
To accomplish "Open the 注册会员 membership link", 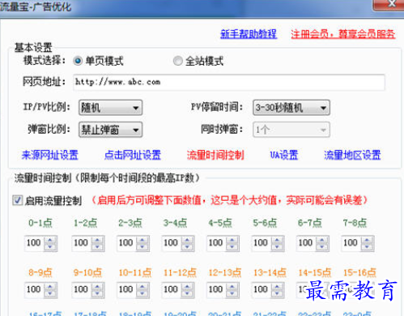I will [x=343, y=34].
